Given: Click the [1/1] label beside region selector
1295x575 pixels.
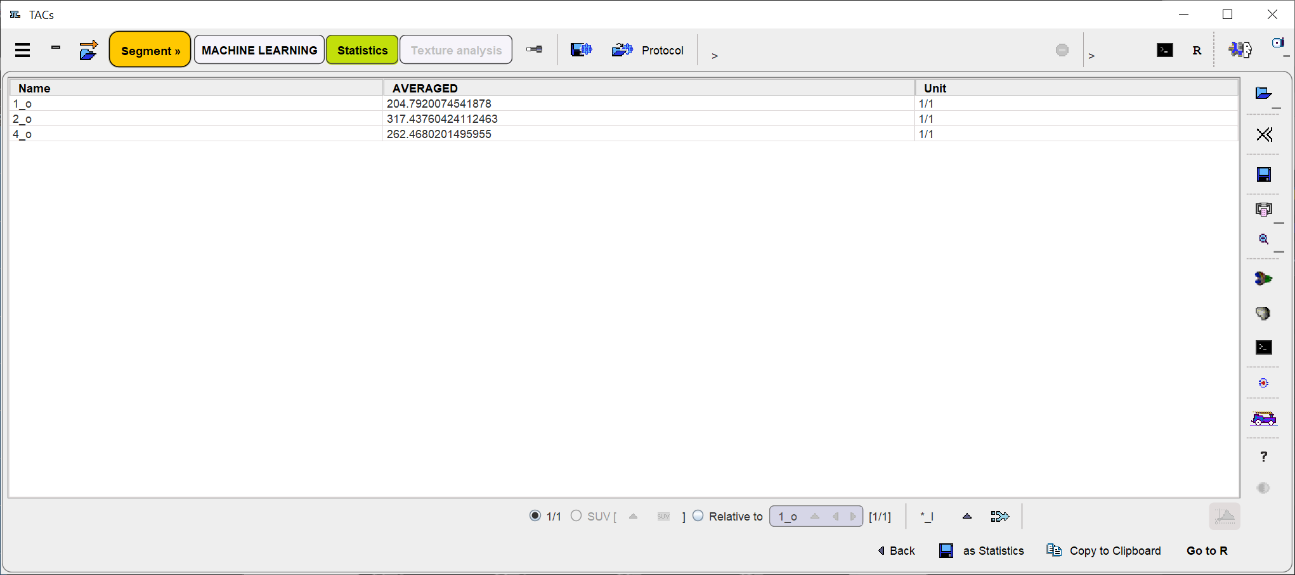Looking at the screenshot, I should pos(880,517).
